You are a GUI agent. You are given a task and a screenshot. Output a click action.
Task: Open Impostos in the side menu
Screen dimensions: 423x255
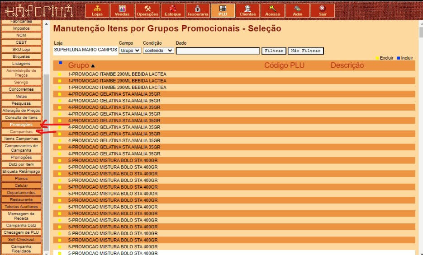21,28
